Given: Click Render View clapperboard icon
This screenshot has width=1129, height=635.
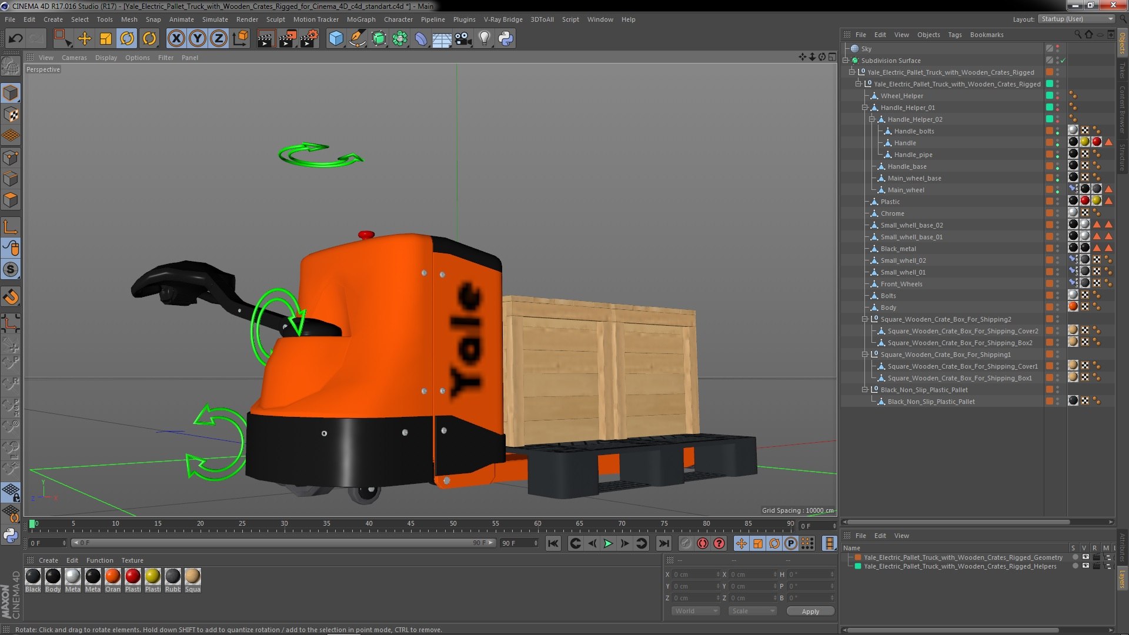Looking at the screenshot, I should pos(266,39).
